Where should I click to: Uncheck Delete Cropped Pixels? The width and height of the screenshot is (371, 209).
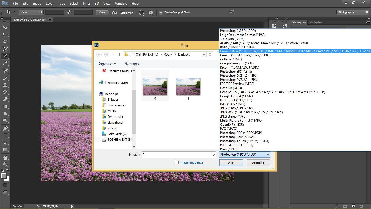161,12
